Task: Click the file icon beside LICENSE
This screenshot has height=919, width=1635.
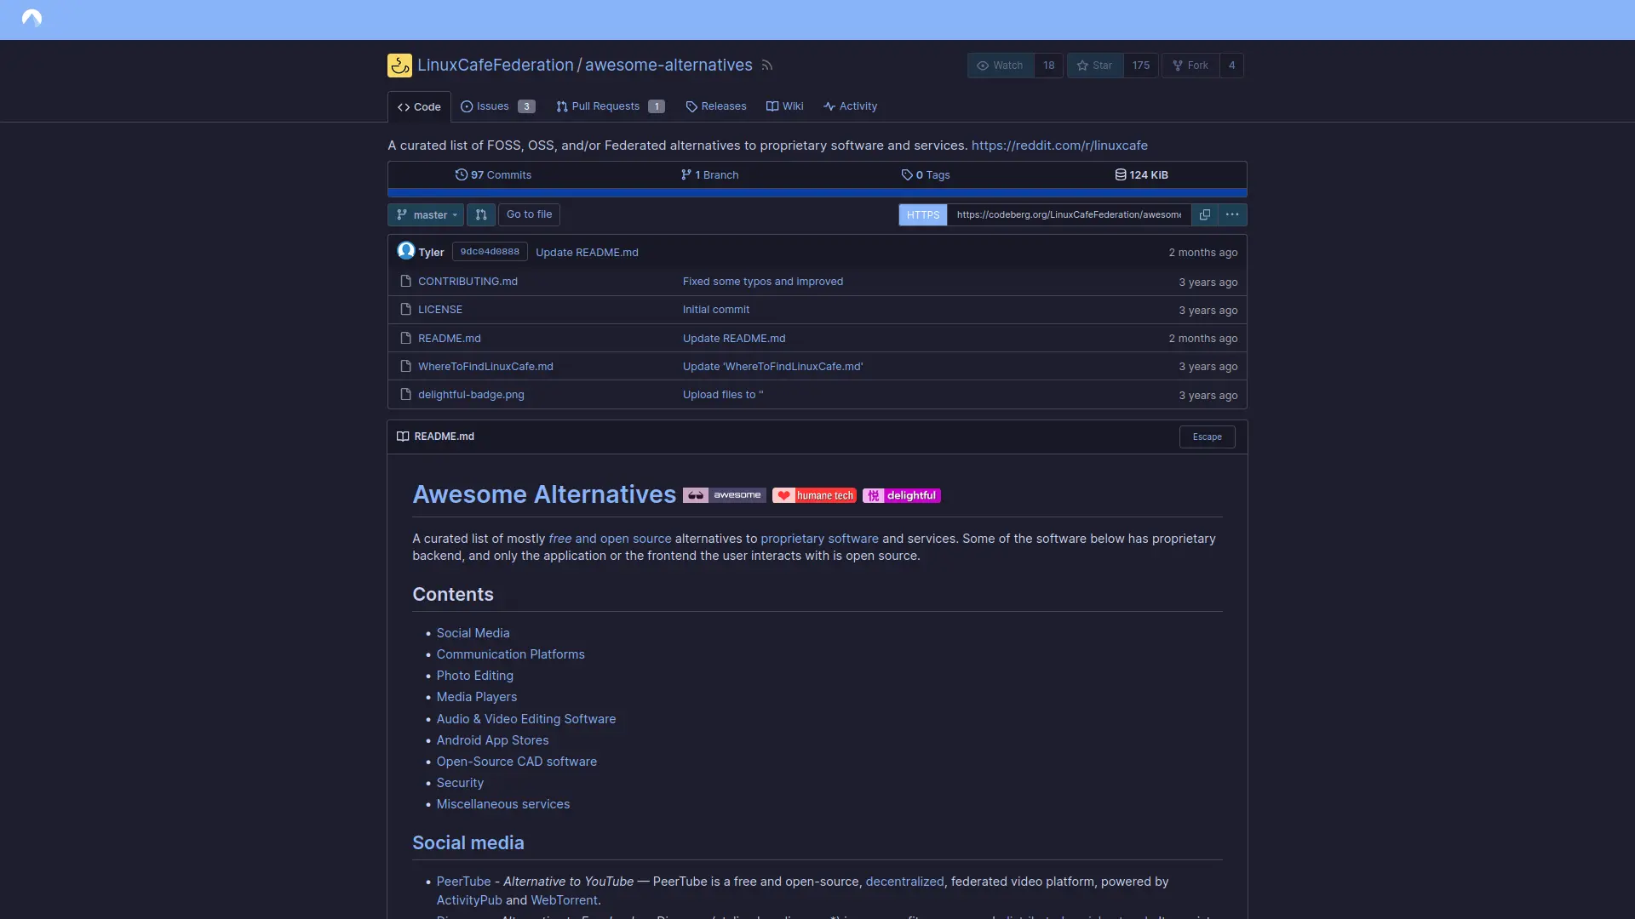Action: pyautogui.click(x=406, y=309)
